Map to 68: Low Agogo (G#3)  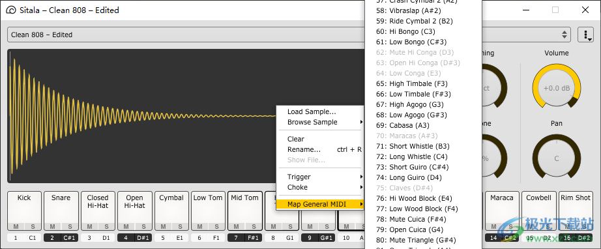tap(423, 115)
